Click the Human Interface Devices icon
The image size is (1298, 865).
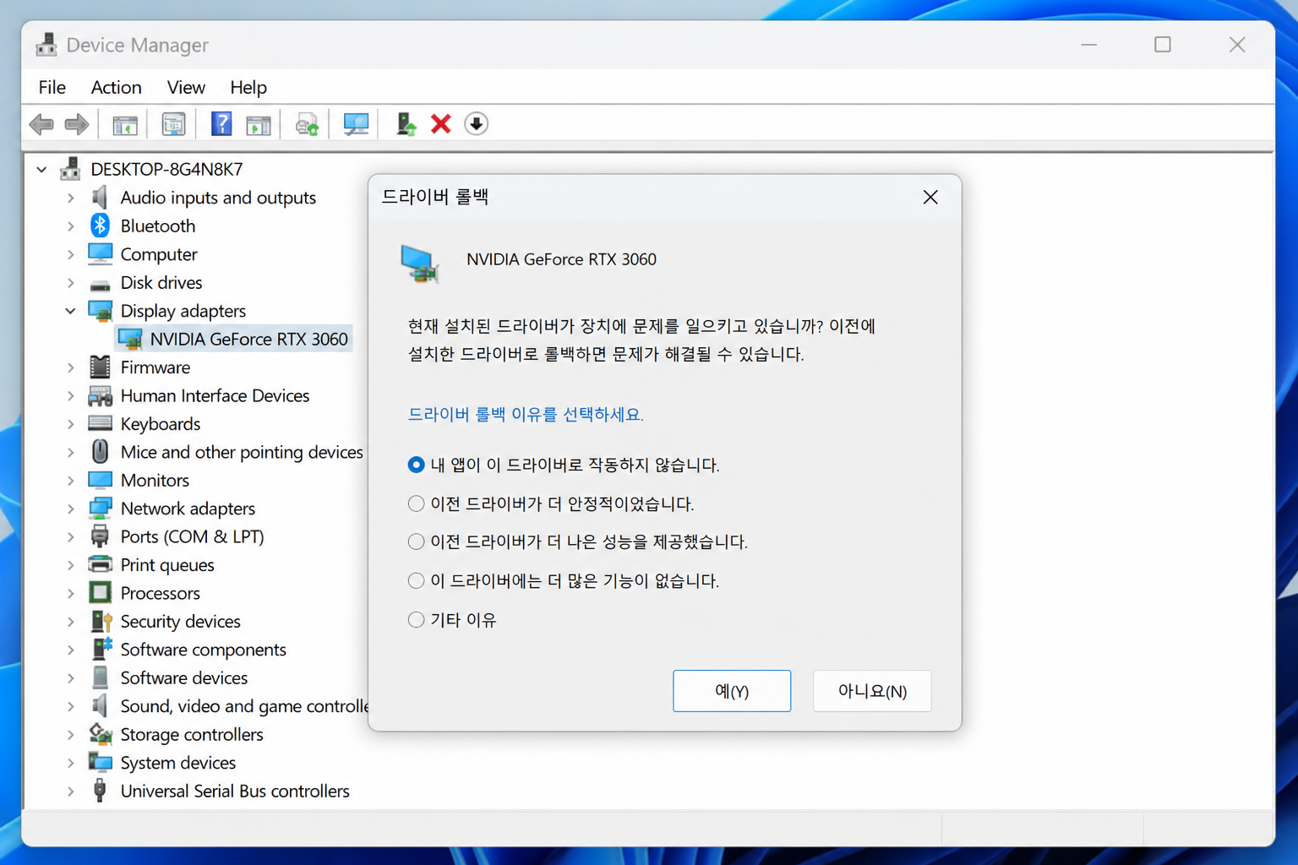(100, 395)
